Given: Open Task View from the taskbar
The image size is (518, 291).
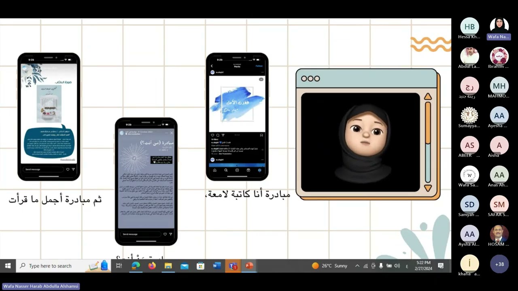Looking at the screenshot, I should pos(119,266).
